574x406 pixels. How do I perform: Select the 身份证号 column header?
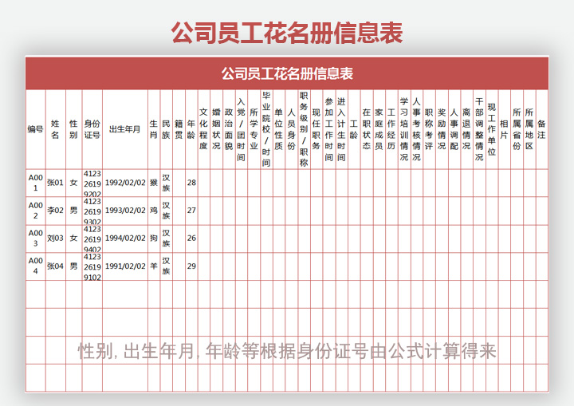tap(92, 129)
